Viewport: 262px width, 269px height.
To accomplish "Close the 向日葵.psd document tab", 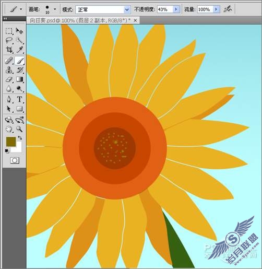I will 135,20.
